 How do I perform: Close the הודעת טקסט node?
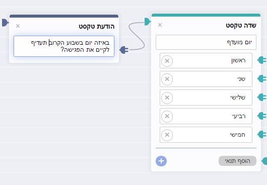(x=18, y=26)
